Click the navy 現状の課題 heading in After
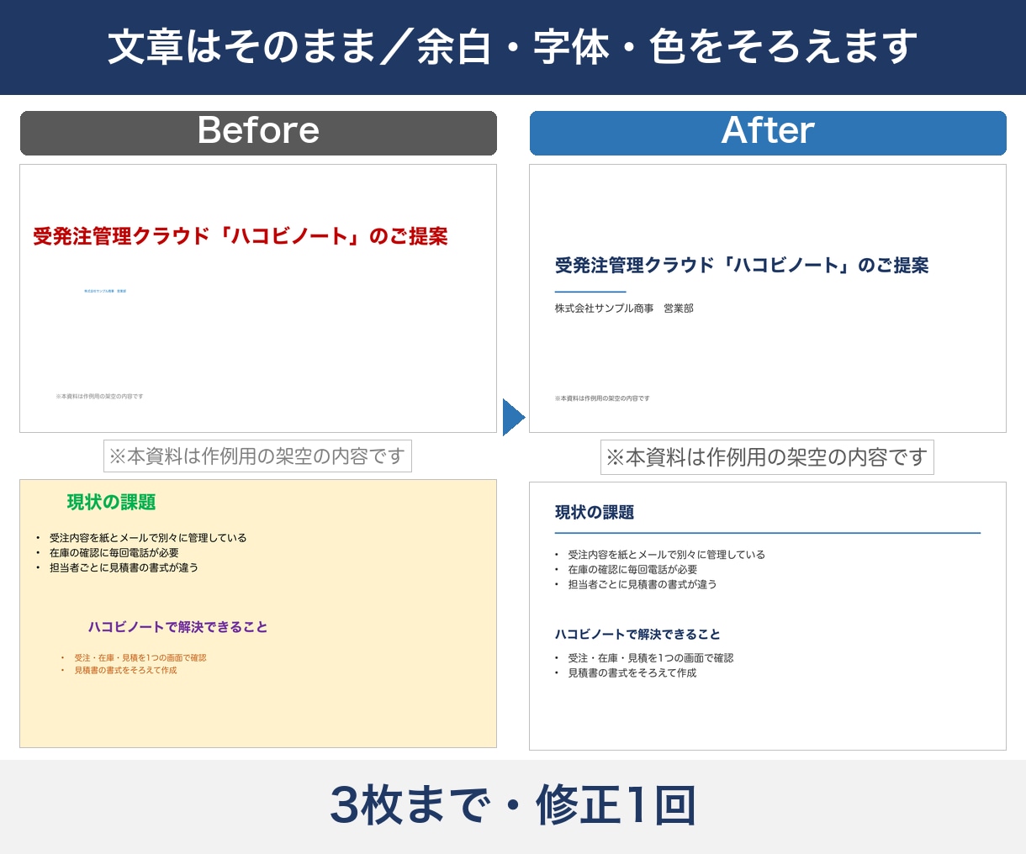 tap(595, 513)
